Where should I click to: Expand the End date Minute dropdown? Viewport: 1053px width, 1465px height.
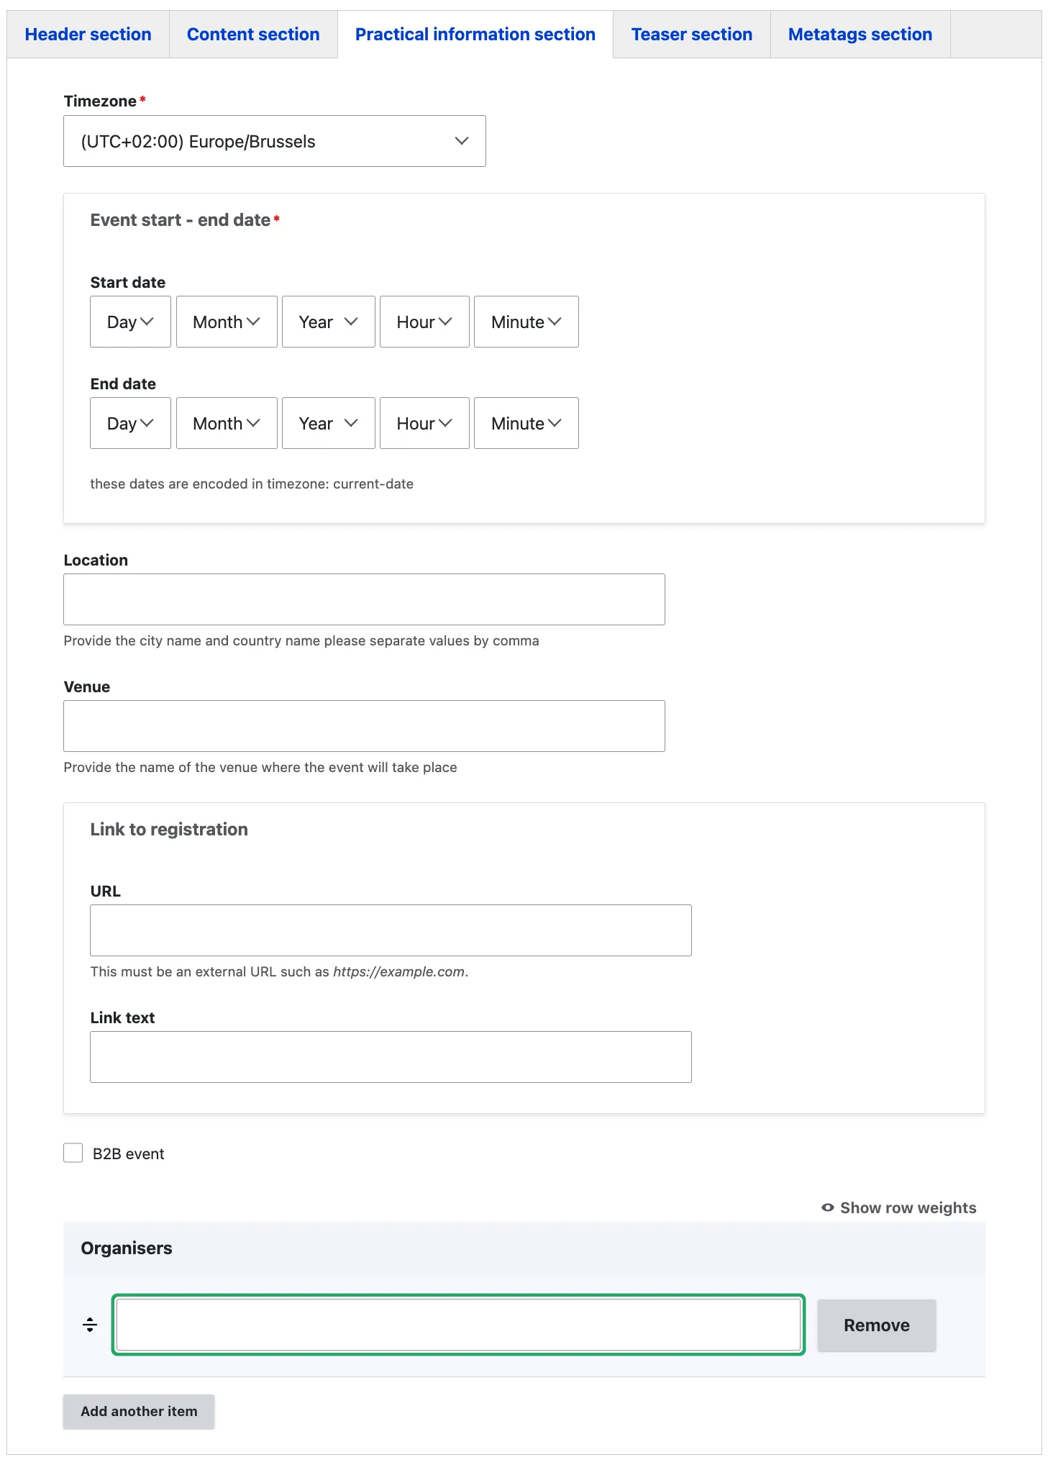[526, 423]
